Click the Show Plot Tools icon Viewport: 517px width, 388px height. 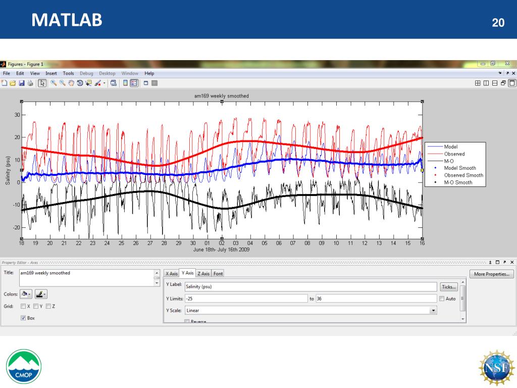pos(154,83)
